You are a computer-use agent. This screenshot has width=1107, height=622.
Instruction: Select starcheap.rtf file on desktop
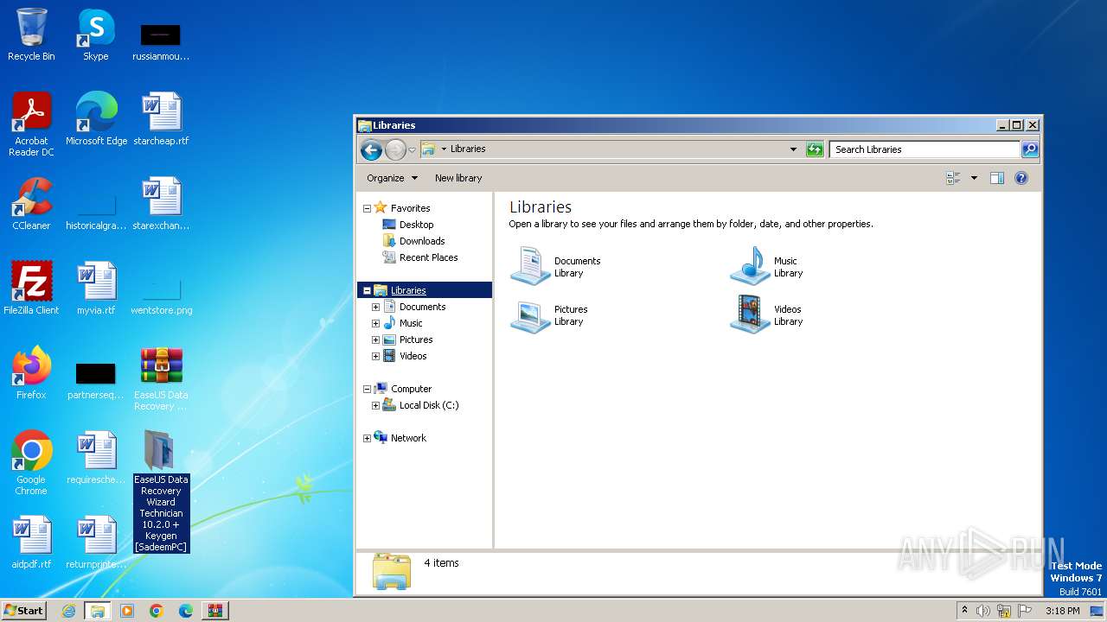161,119
